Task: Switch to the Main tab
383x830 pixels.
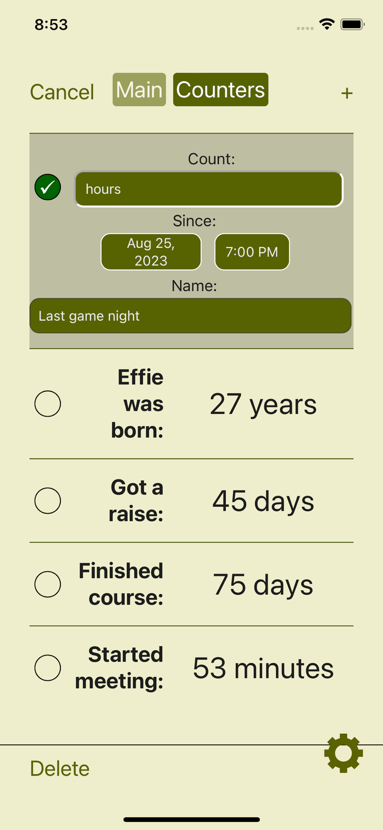Action: (x=139, y=90)
